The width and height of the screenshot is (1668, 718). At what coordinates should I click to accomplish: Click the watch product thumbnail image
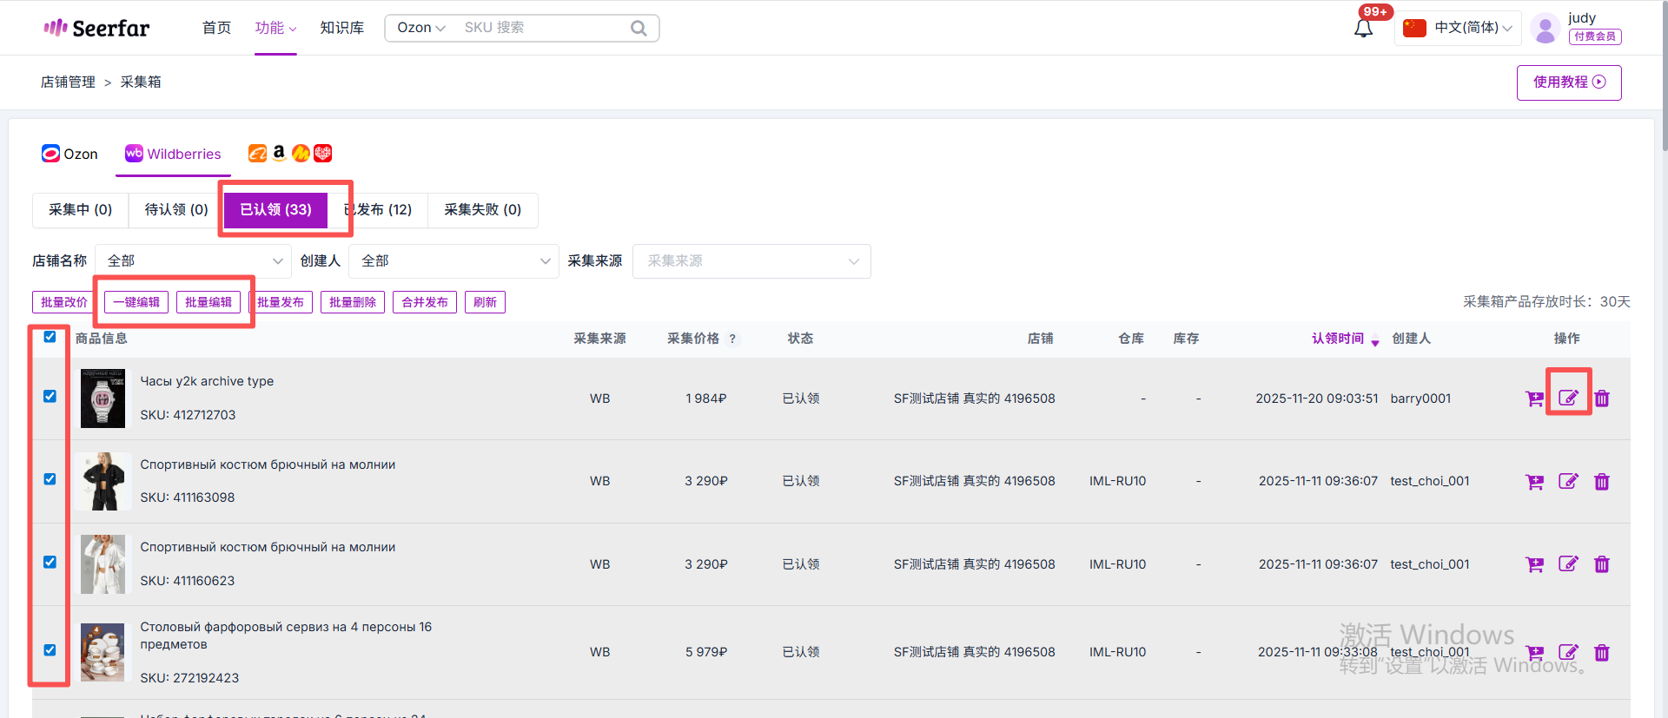click(x=103, y=399)
